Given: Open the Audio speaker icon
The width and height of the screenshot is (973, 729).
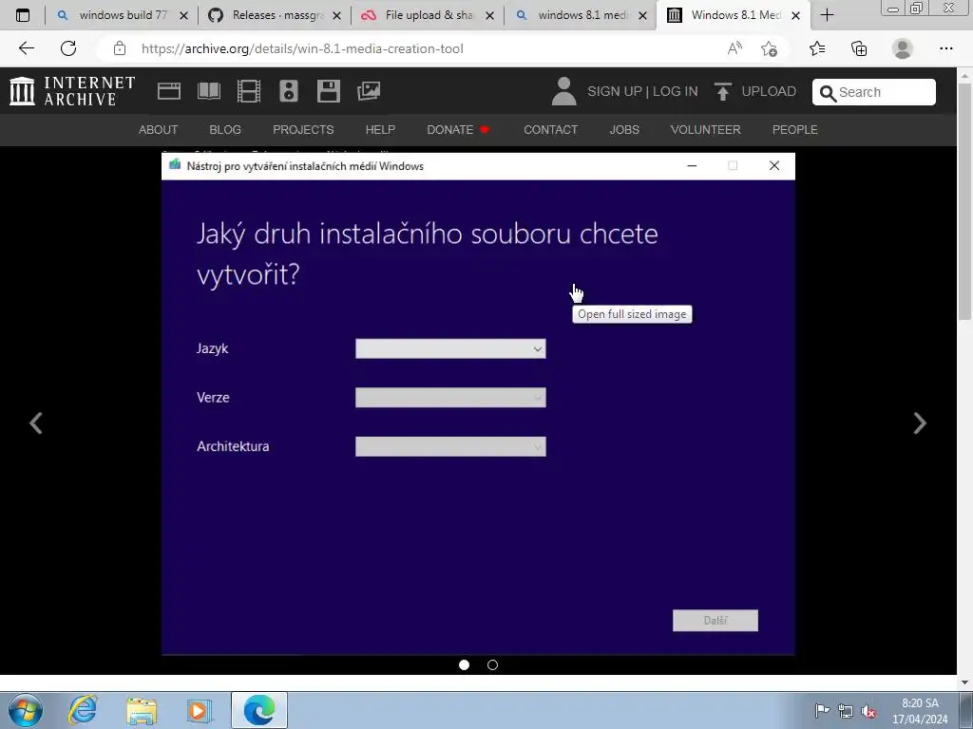Looking at the screenshot, I should point(289,91).
